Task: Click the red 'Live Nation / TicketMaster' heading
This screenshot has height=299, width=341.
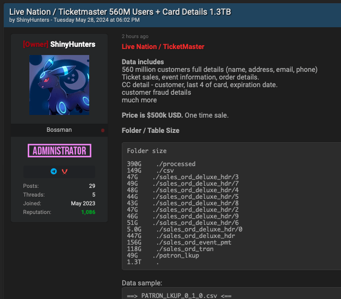Action: [163, 47]
